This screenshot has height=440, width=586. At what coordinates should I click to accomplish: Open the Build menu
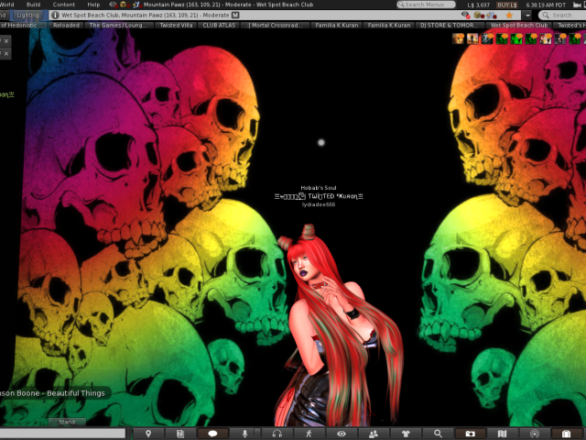pos(33,5)
